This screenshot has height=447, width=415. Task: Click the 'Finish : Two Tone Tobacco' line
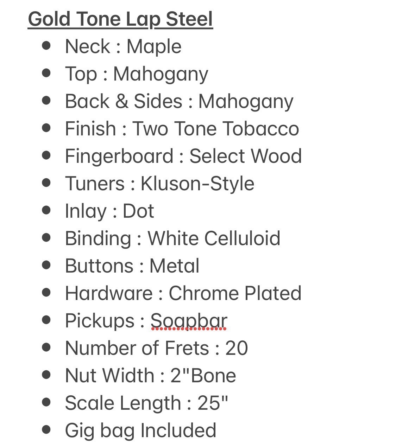point(182,129)
